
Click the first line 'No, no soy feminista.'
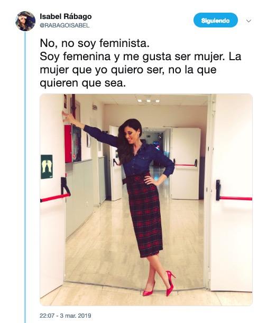[x=95, y=43]
